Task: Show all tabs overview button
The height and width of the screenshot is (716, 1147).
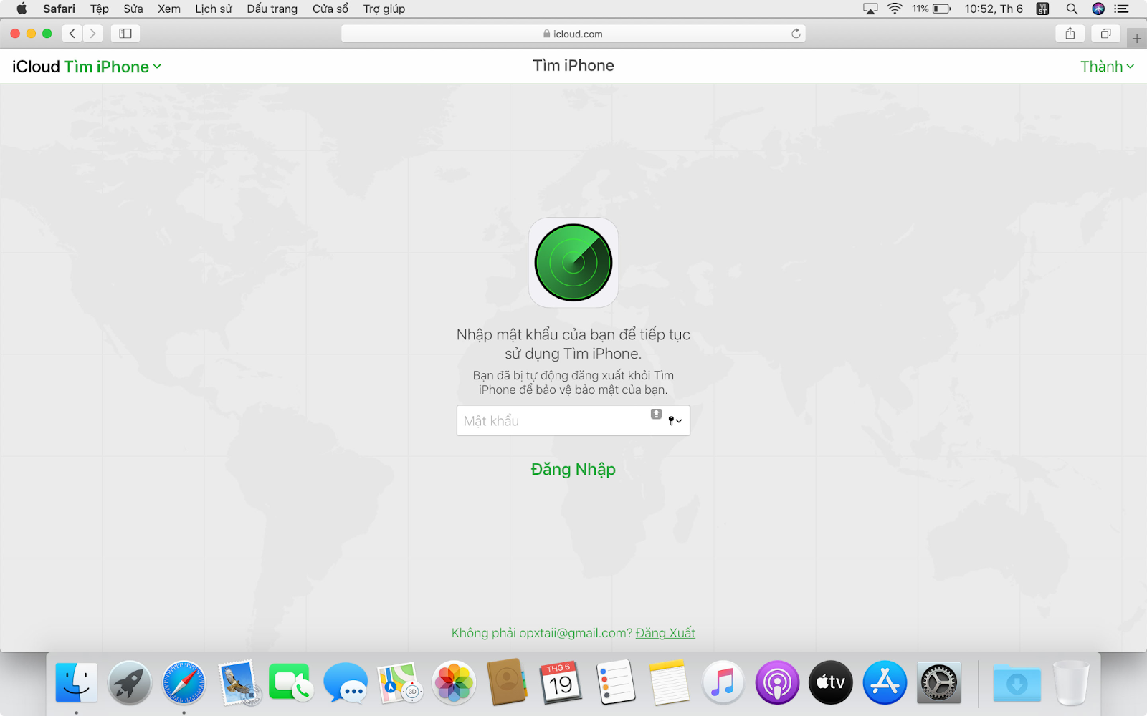Action: 1106,34
